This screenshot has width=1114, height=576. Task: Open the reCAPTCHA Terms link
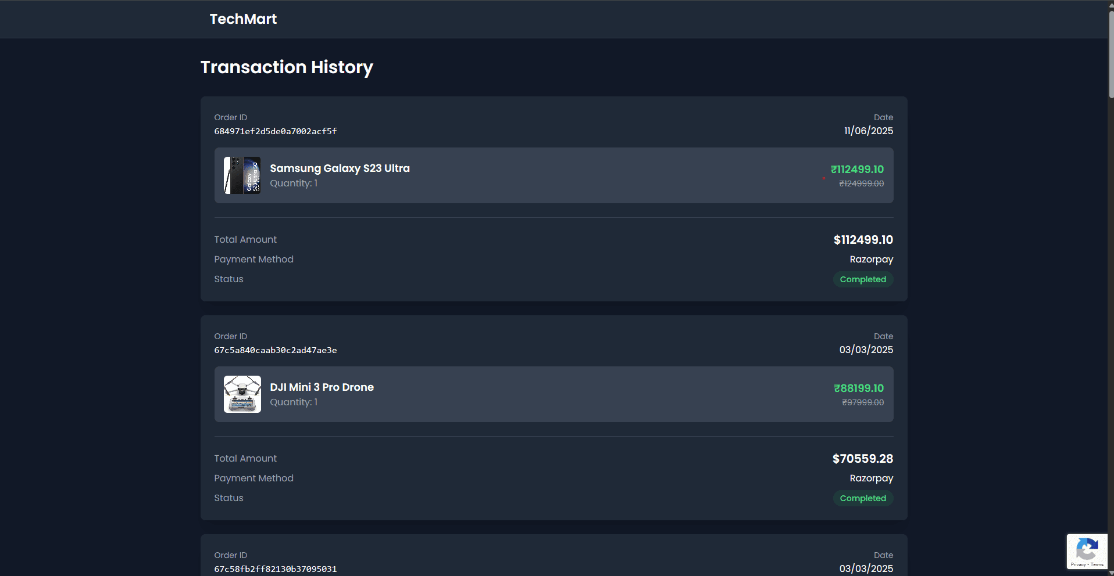(x=1097, y=564)
